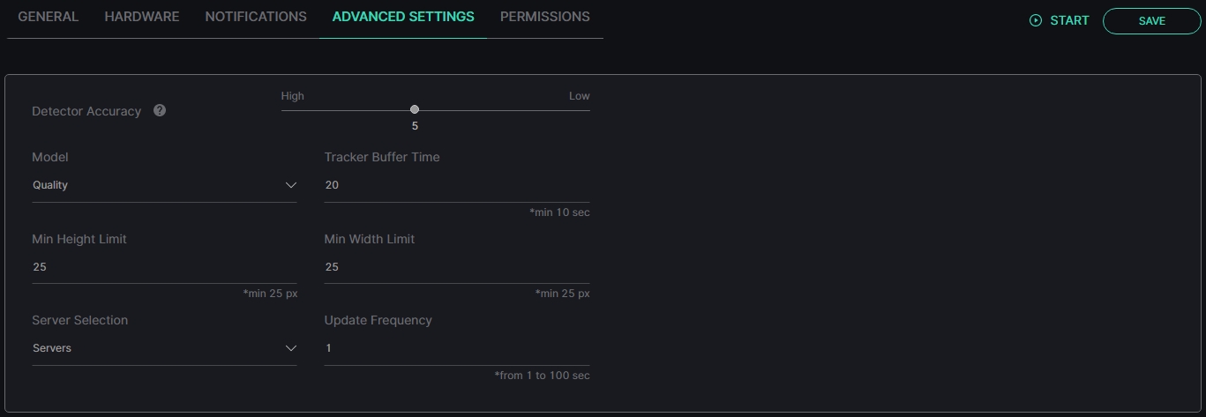The width and height of the screenshot is (1206, 417).
Task: Switch to the Hardware tab
Action: pyautogui.click(x=142, y=17)
